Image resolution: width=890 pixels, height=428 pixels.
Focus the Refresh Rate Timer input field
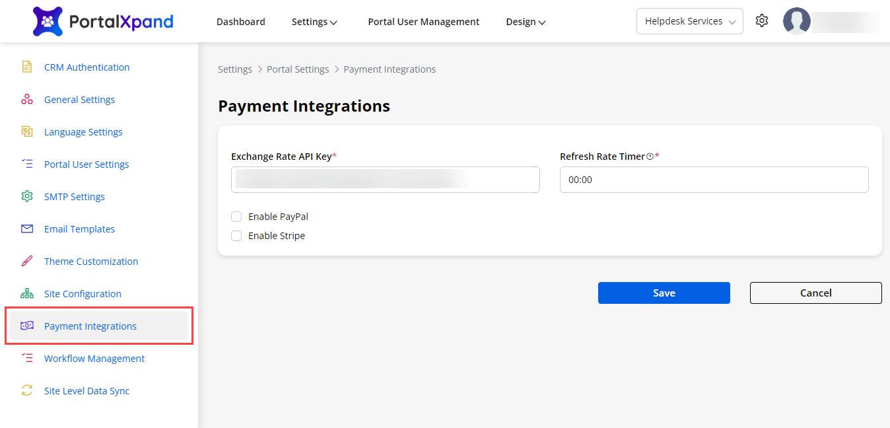(x=714, y=180)
